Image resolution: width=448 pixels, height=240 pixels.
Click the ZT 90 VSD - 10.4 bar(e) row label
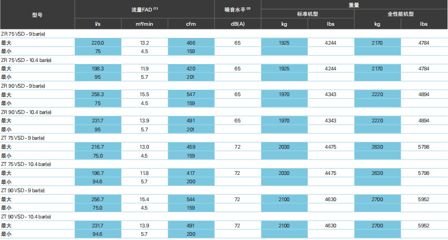(x=26, y=216)
